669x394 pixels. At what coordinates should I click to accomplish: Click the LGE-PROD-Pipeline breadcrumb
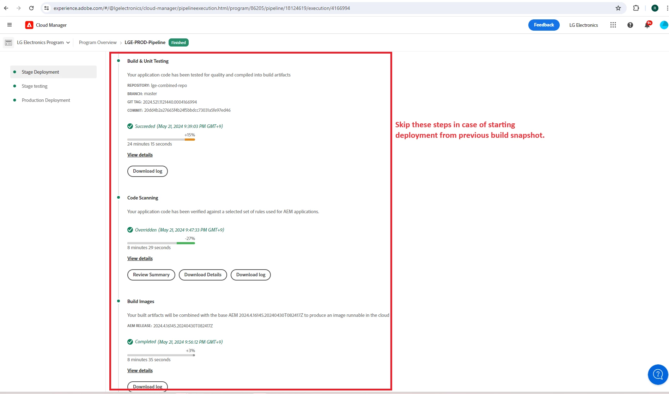(x=145, y=42)
